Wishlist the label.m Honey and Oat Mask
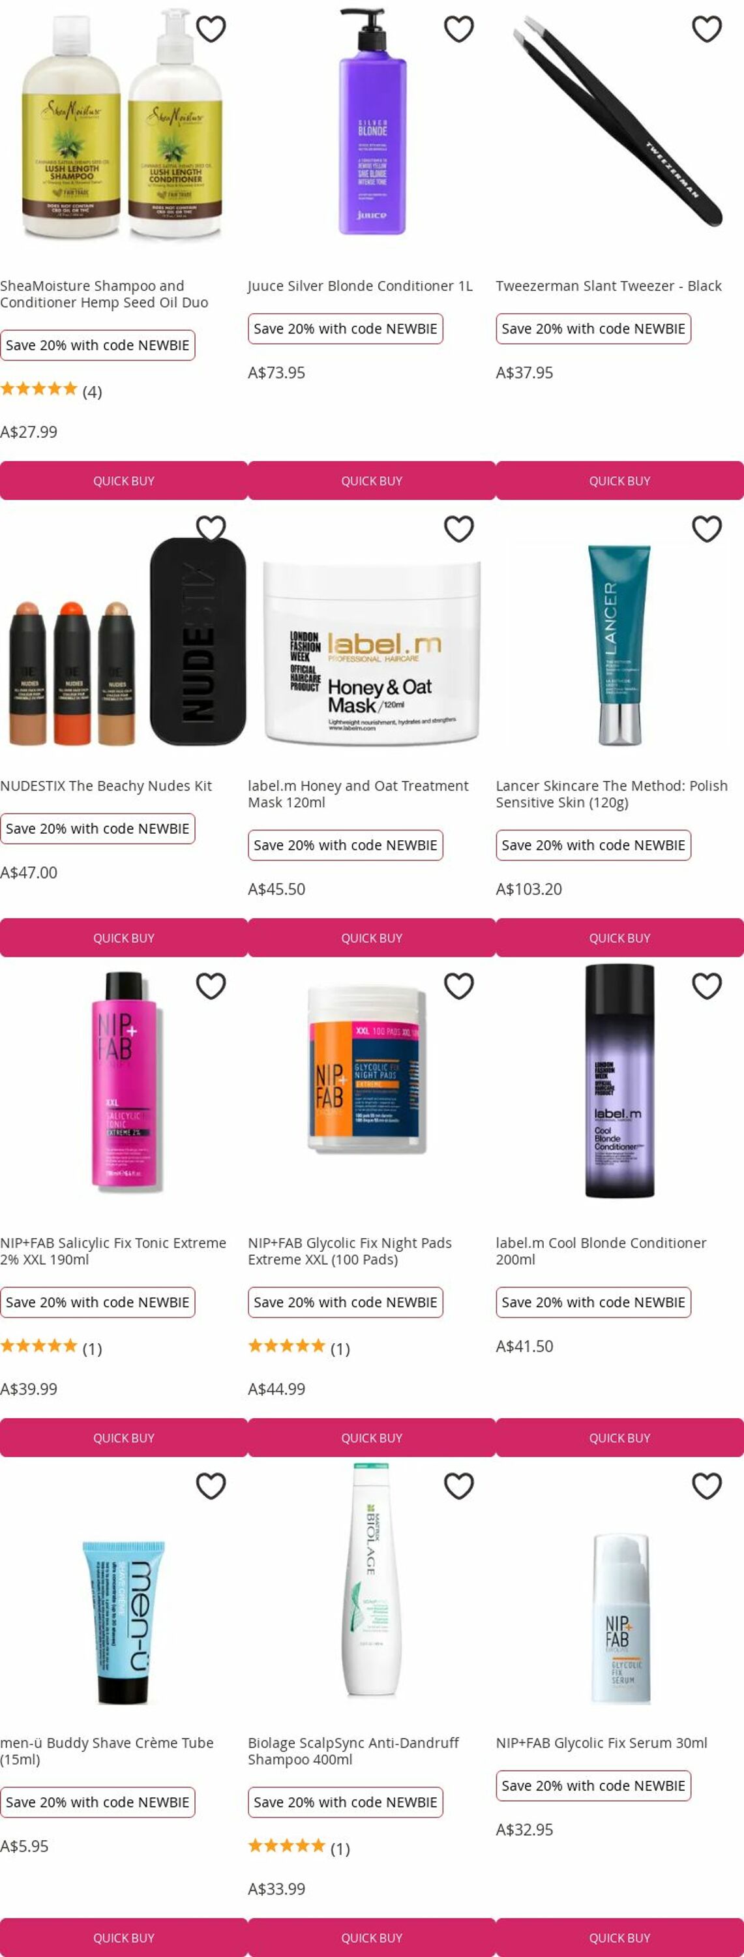Image resolution: width=744 pixels, height=1957 pixels. (x=458, y=529)
